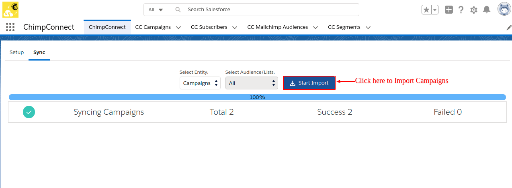Open the Setup gear icon
The image size is (512, 188).
pyautogui.click(x=474, y=10)
